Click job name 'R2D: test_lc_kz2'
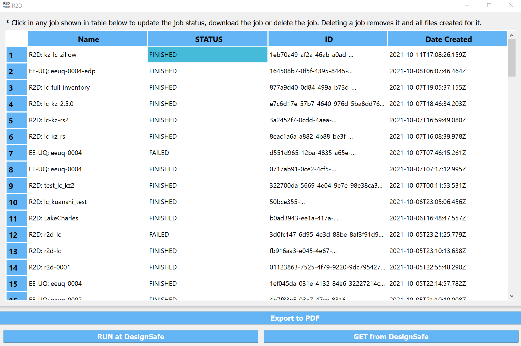 click(51, 186)
